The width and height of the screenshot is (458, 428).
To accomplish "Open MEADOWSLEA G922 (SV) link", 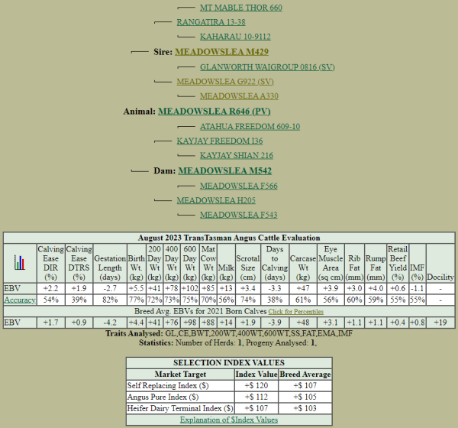I will pyautogui.click(x=225, y=82).
